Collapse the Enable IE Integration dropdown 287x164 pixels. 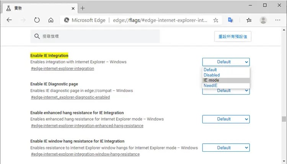[x=226, y=62]
